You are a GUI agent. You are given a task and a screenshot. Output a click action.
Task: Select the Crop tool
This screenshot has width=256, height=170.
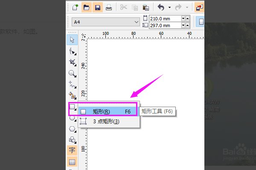pyautogui.click(x=73, y=62)
